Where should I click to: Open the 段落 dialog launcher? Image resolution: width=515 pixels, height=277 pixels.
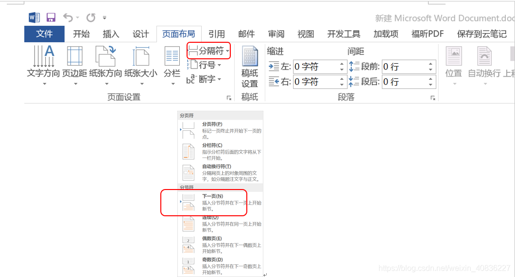(x=433, y=98)
